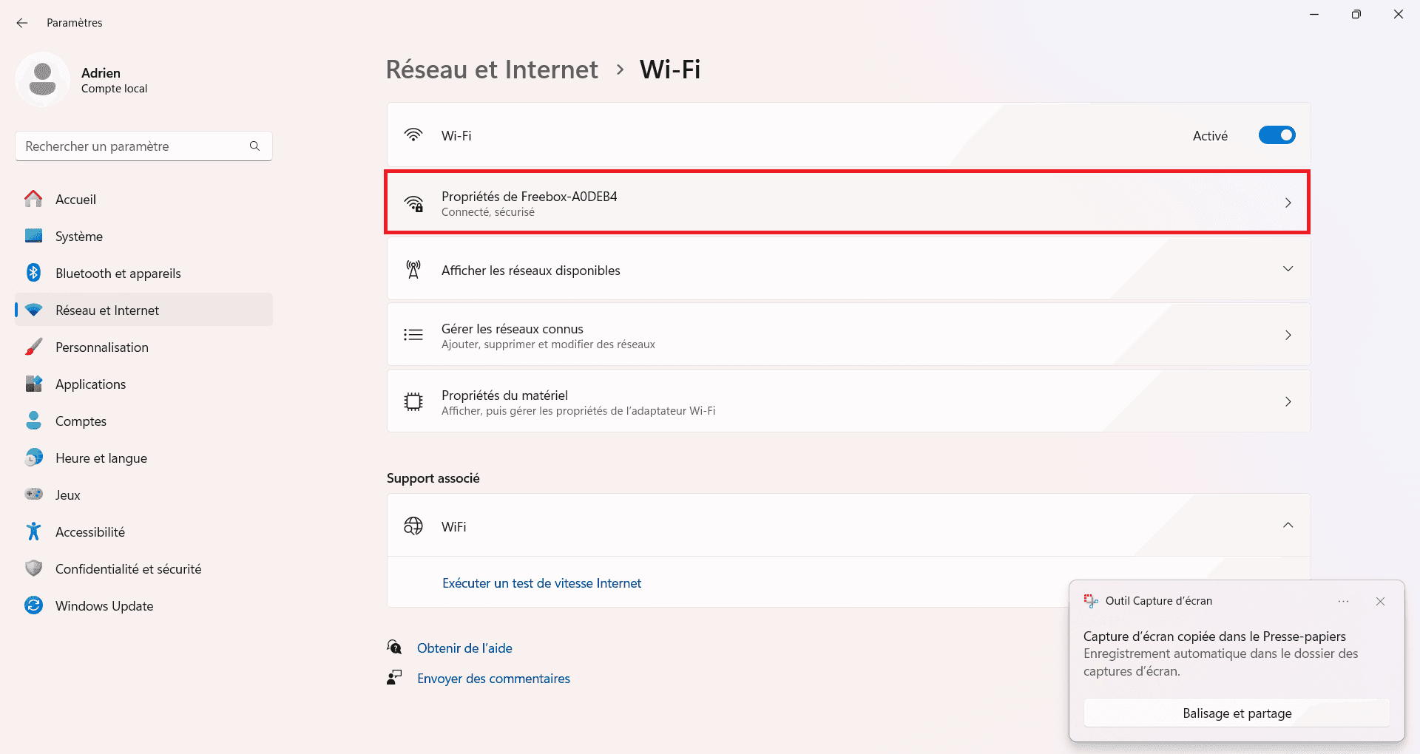1420x754 pixels.
Task: Expand Afficher les réseaux disponibles chevron
Action: click(1288, 269)
